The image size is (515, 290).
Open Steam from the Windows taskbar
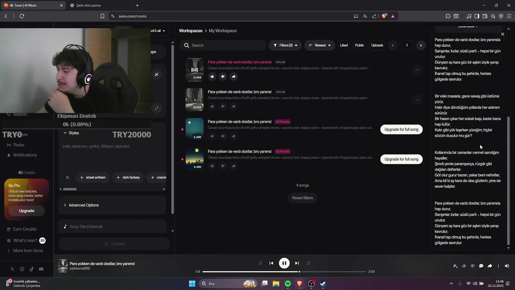[323, 284]
